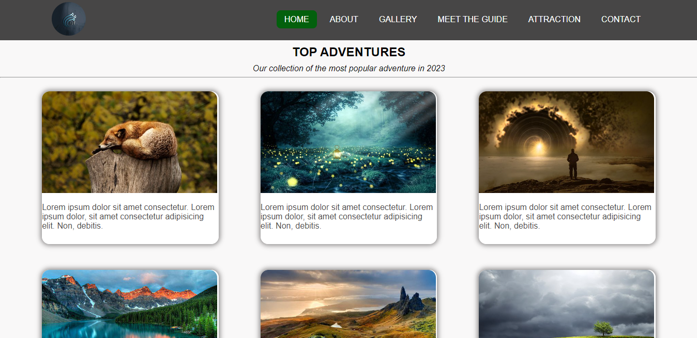The height and width of the screenshot is (338, 697).
Task: Click the horizontal divider under the subtitle
Action: point(348,77)
